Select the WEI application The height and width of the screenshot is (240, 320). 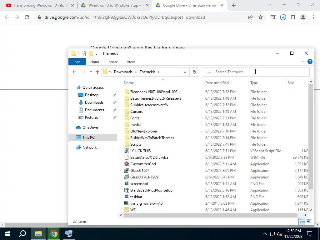coord(133,210)
